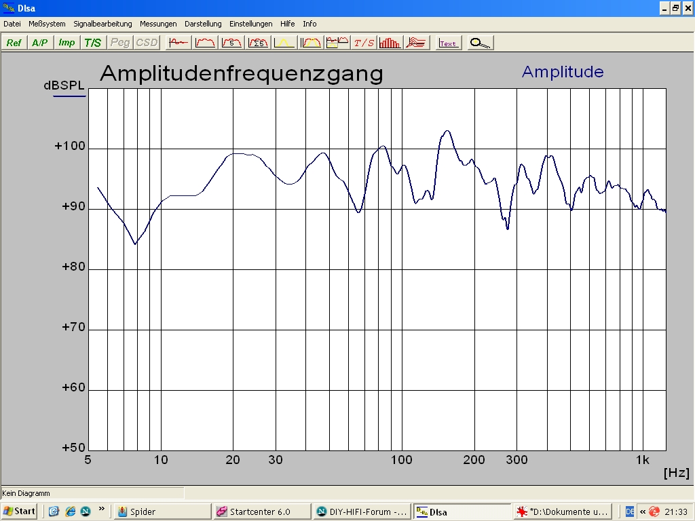Image resolution: width=695 pixels, height=521 pixels.
Task: Click the red T/S parameters icon
Action: click(x=364, y=43)
